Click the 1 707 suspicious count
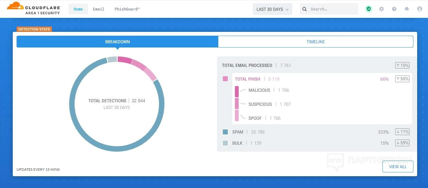428x188 pixels. point(285,104)
